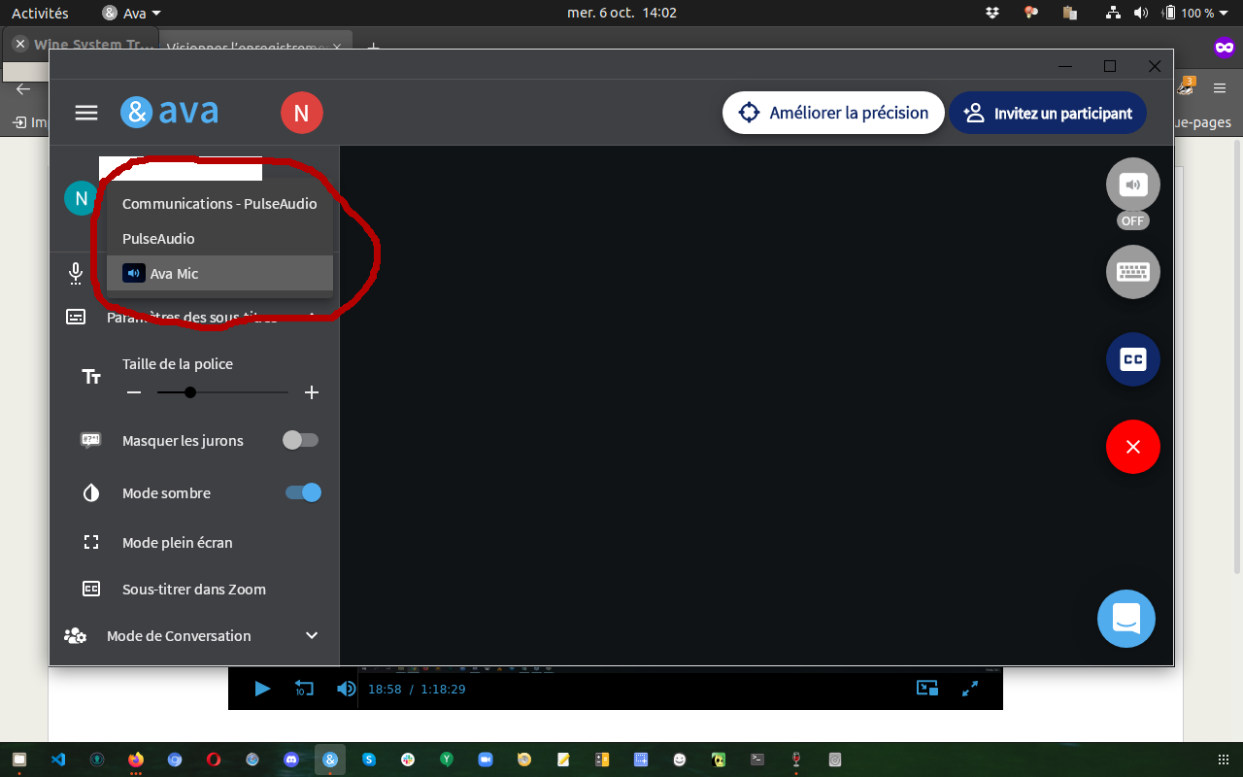Click the teal N participant avatar

[81, 198]
